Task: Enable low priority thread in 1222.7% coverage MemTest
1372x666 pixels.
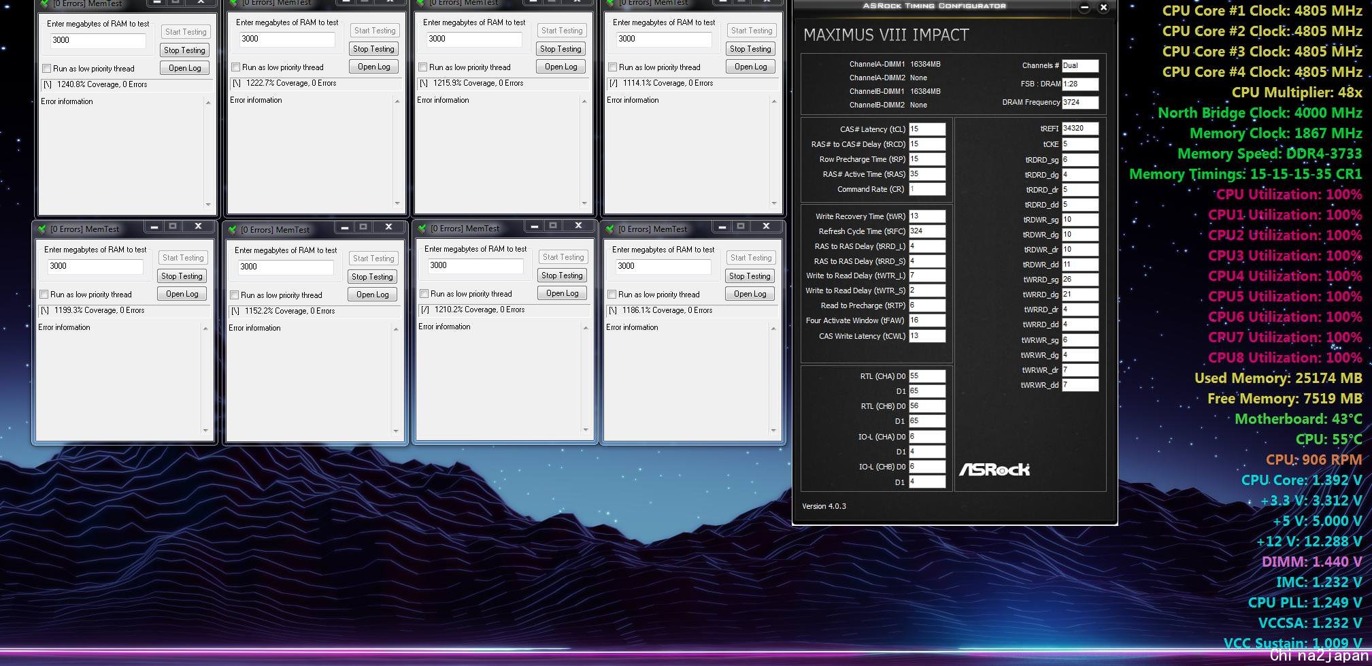Action: pyautogui.click(x=235, y=67)
